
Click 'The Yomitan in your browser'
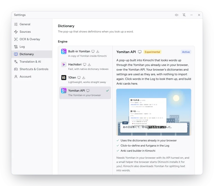84,95
